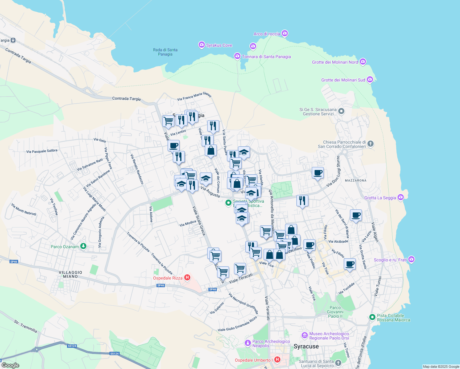Click Museo Archeologico Regionale Paolo Orsi marker
The height and width of the screenshot is (369, 460).
305,335
